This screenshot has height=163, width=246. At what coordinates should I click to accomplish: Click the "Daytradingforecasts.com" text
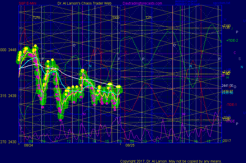[x=142, y=3]
